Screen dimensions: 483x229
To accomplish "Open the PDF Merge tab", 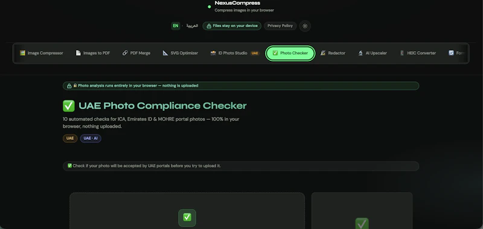I will [x=136, y=53].
